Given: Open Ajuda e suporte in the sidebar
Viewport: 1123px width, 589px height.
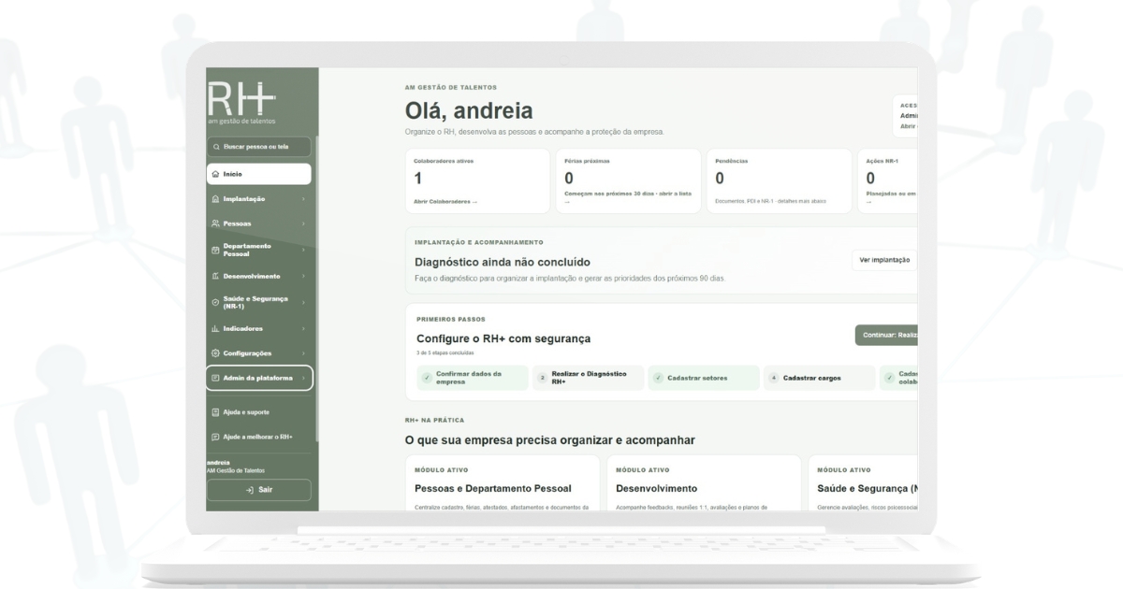Looking at the screenshot, I should coord(259,412).
